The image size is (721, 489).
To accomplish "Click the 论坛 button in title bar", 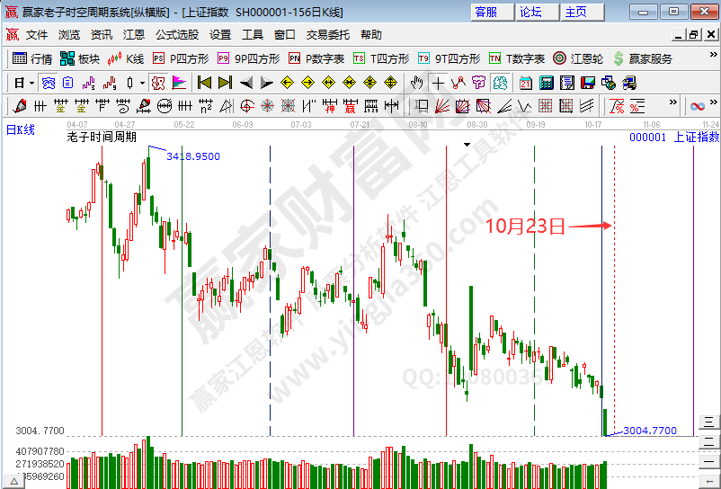I will click(530, 12).
